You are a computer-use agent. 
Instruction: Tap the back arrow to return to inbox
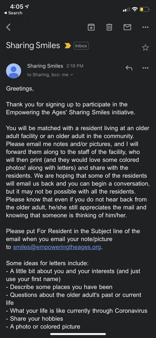point(8,27)
